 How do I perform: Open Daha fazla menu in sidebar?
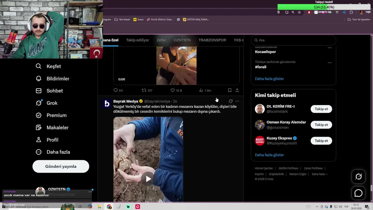click(x=53, y=152)
